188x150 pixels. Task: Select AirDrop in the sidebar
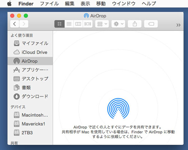[30, 61]
